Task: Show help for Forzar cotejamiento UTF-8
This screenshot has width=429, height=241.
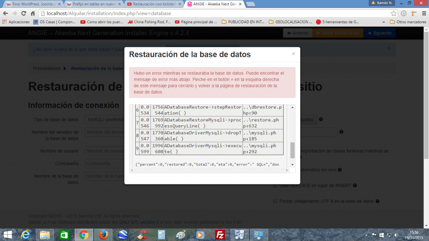Action: (x=378, y=201)
